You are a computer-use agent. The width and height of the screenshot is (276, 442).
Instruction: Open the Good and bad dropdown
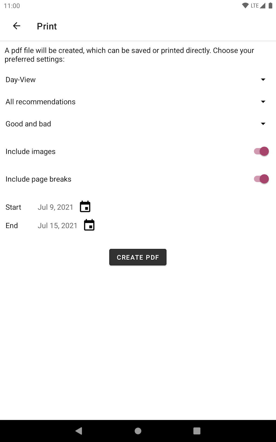(135, 124)
